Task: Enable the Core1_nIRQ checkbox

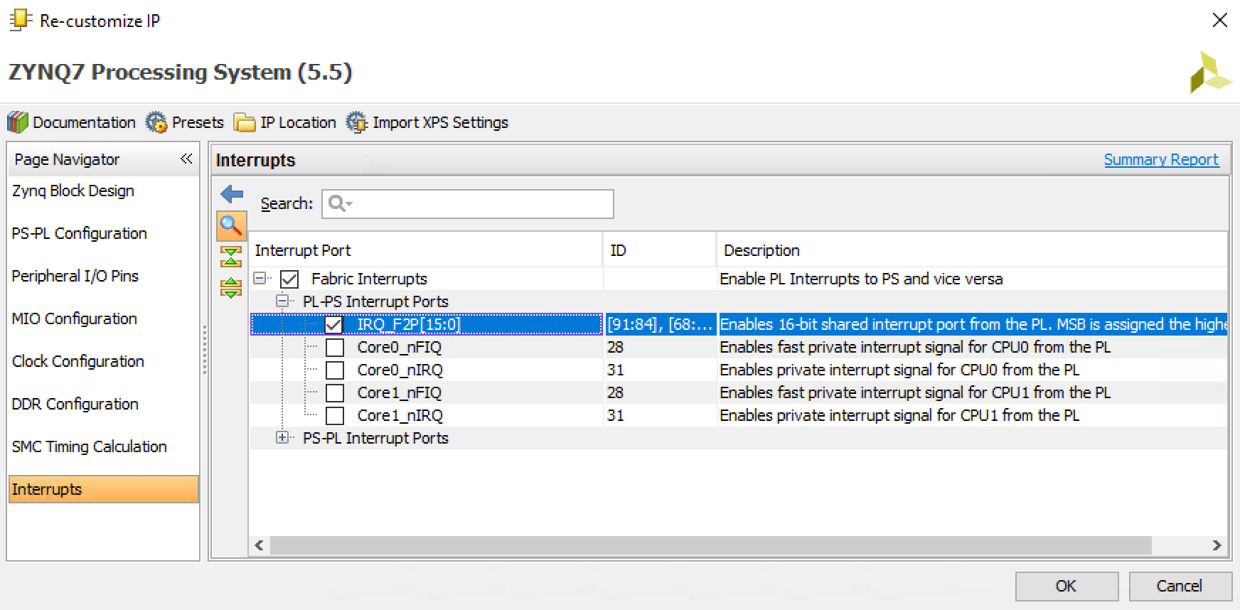Action: [334, 416]
